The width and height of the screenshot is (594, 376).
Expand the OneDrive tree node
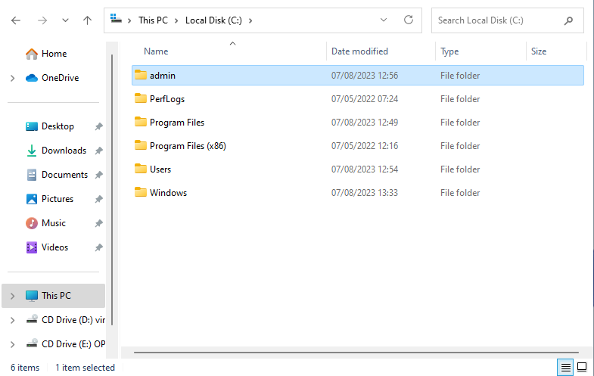[x=13, y=78]
